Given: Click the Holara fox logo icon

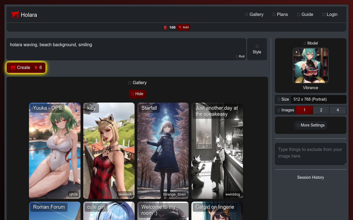Looking at the screenshot, I should [15, 15].
